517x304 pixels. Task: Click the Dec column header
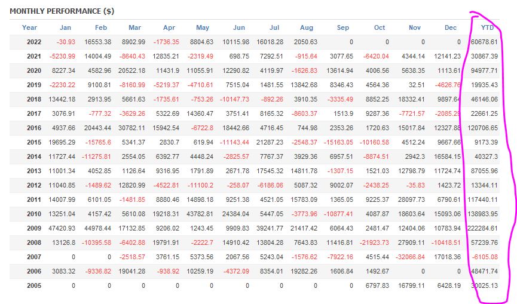pyautogui.click(x=451, y=27)
